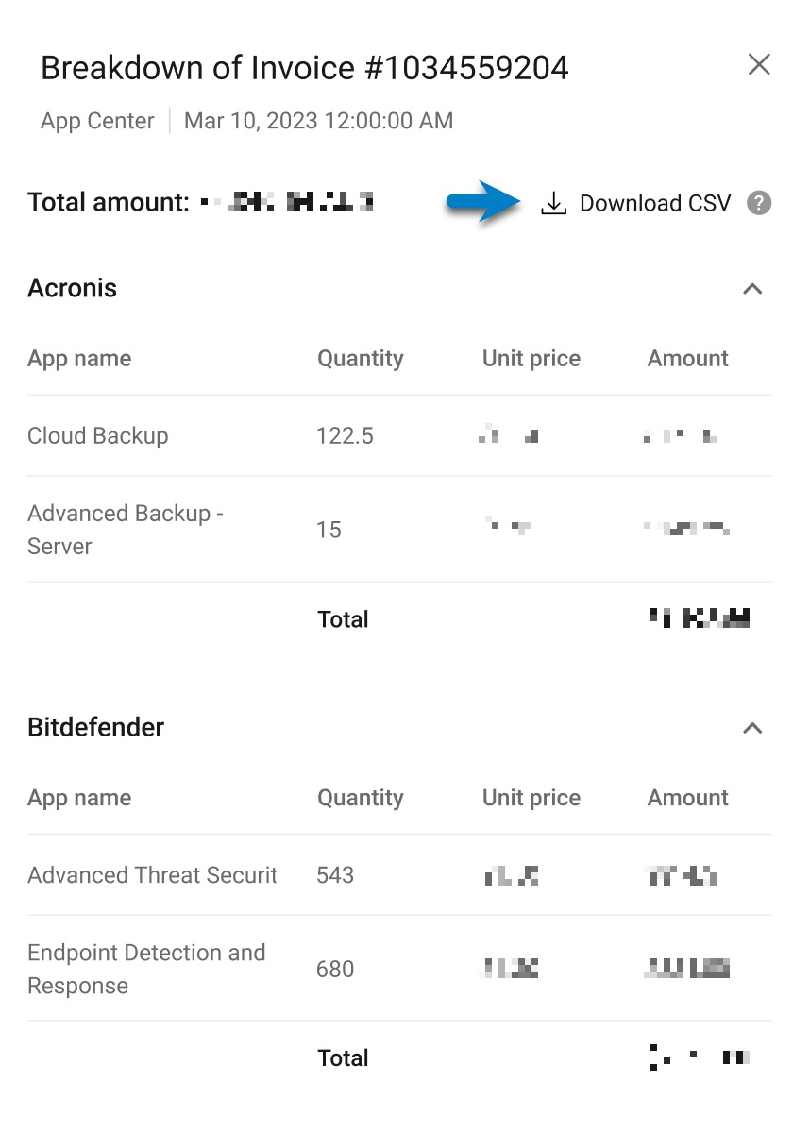Collapse the Bitdefender section chevron
This screenshot has height=1133, width=793.
[752, 728]
